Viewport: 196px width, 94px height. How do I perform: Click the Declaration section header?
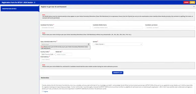point(118,78)
